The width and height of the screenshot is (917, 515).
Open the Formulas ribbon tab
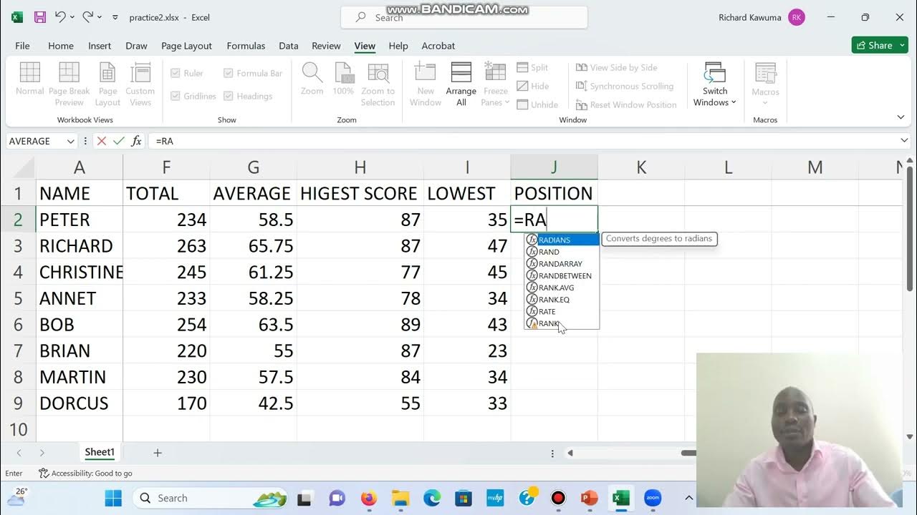click(246, 46)
